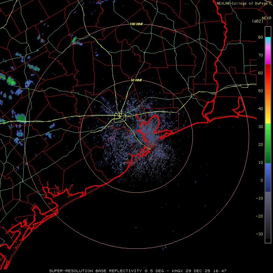Click the 30 value on dBZ scale

pyautogui.click(x=261, y=127)
